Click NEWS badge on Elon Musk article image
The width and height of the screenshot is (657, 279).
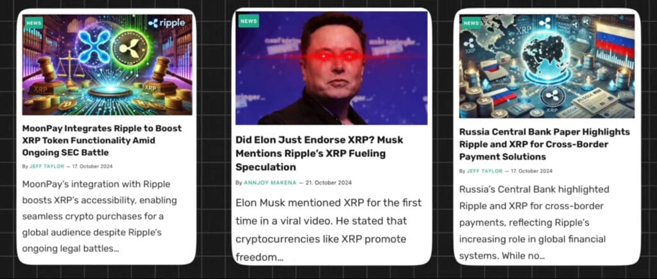point(248,21)
